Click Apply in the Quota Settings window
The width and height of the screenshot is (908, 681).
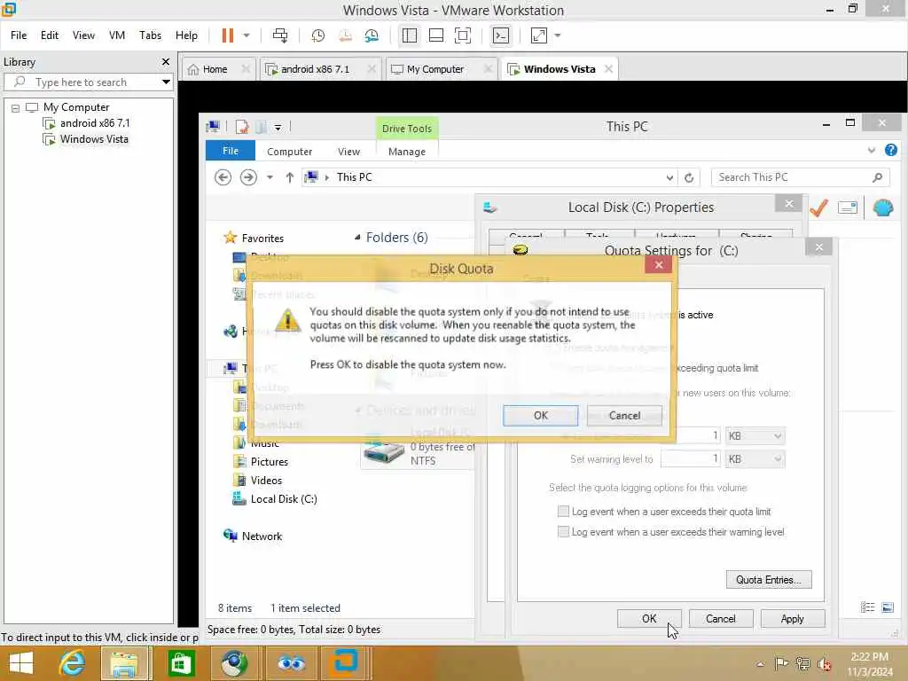(792, 618)
